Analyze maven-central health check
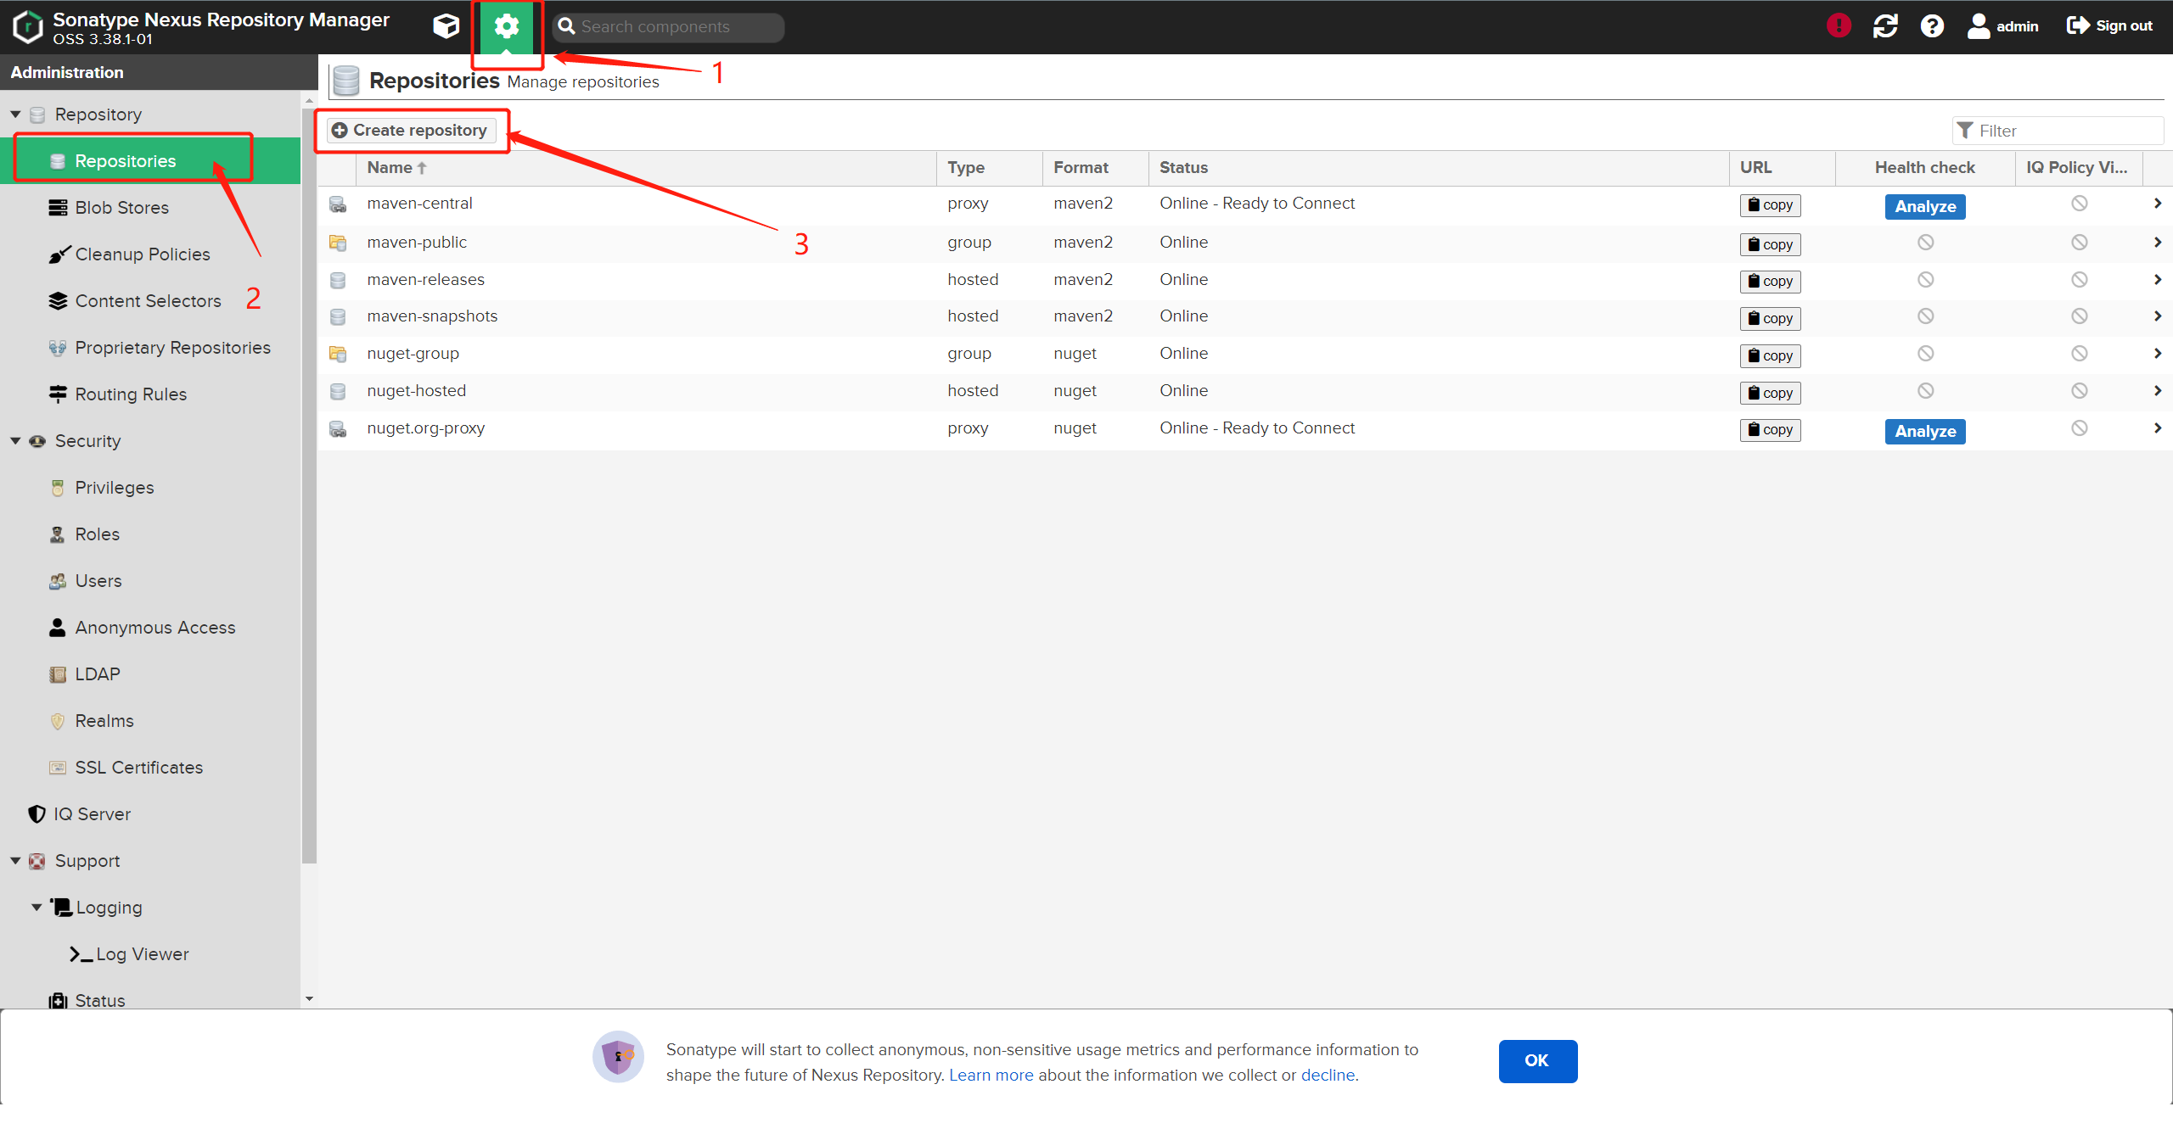 (1925, 206)
